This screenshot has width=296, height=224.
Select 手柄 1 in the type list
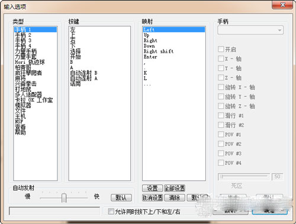(36, 30)
